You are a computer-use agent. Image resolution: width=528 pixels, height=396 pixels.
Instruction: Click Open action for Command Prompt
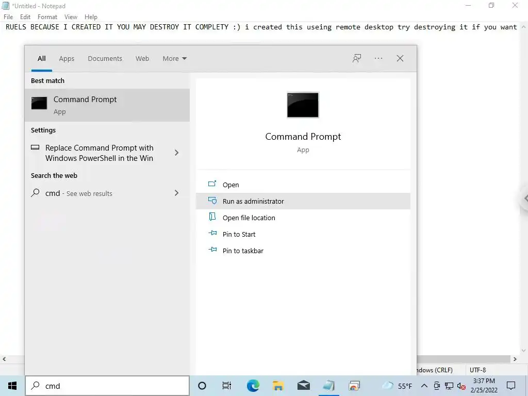303,185
